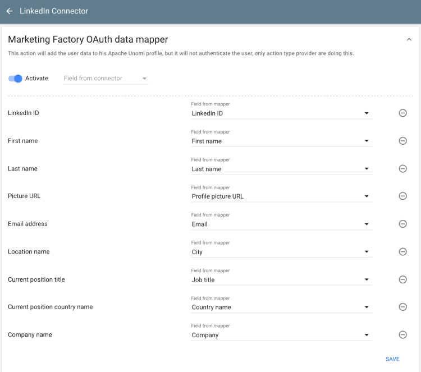The image size is (421, 372).
Task: Delete the Company name mapping row
Action: pos(402,335)
